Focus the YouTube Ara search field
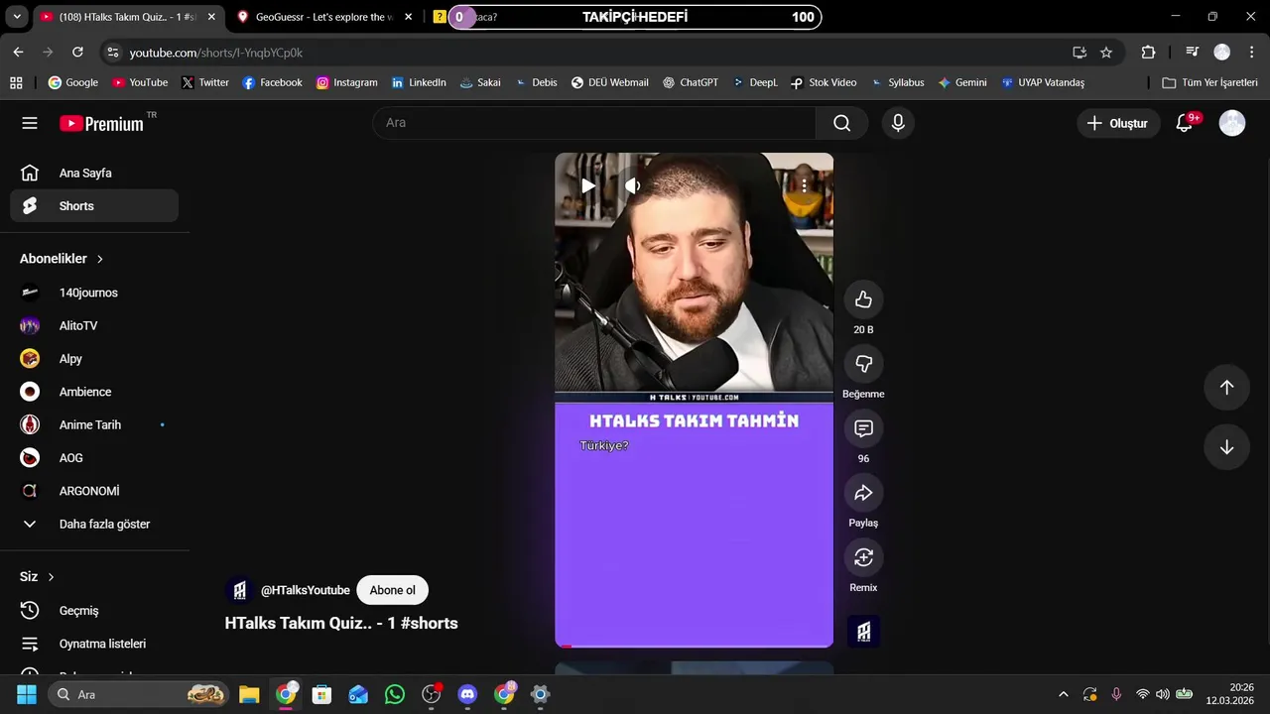This screenshot has height=714, width=1270. click(594, 123)
